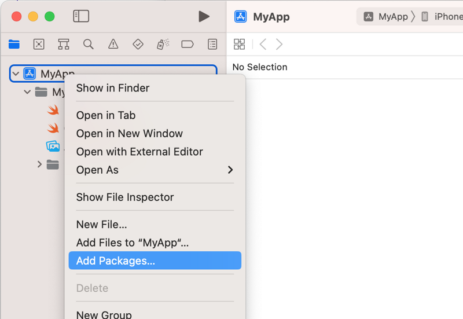Viewport: 463px width, 319px height.
Task: Choose Open in Tab
Action: (x=155, y=115)
